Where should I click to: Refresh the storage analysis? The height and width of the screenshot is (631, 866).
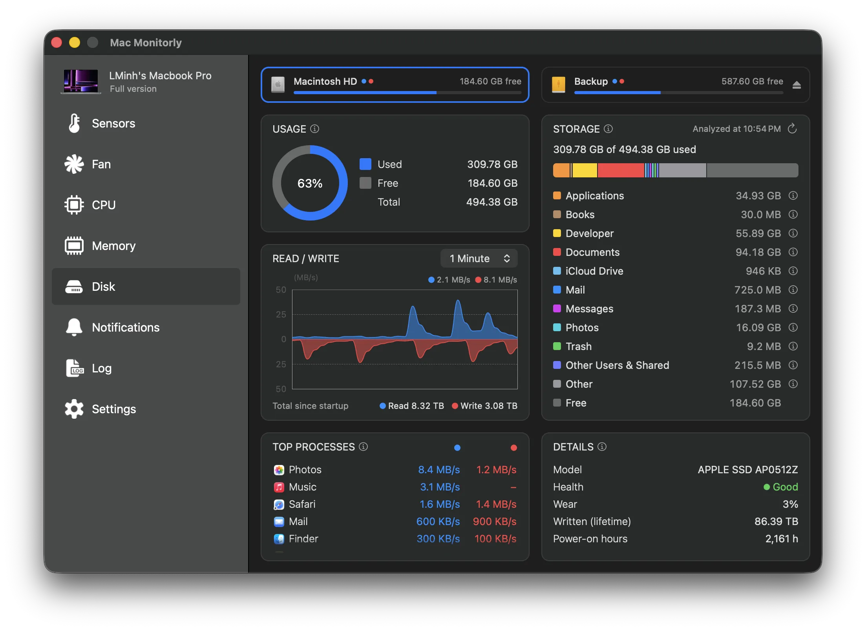792,129
